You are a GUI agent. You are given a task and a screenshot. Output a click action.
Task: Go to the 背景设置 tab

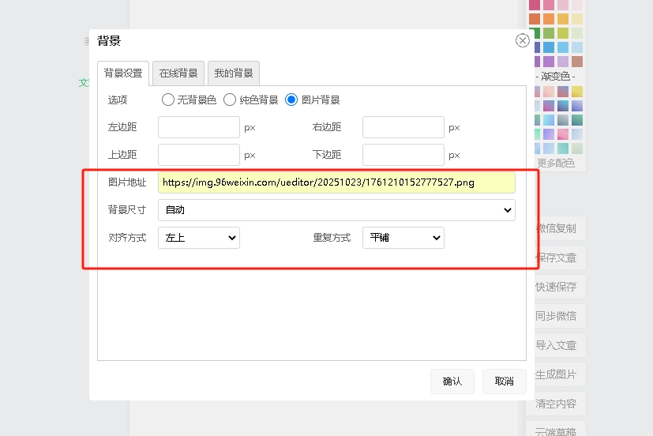point(123,73)
